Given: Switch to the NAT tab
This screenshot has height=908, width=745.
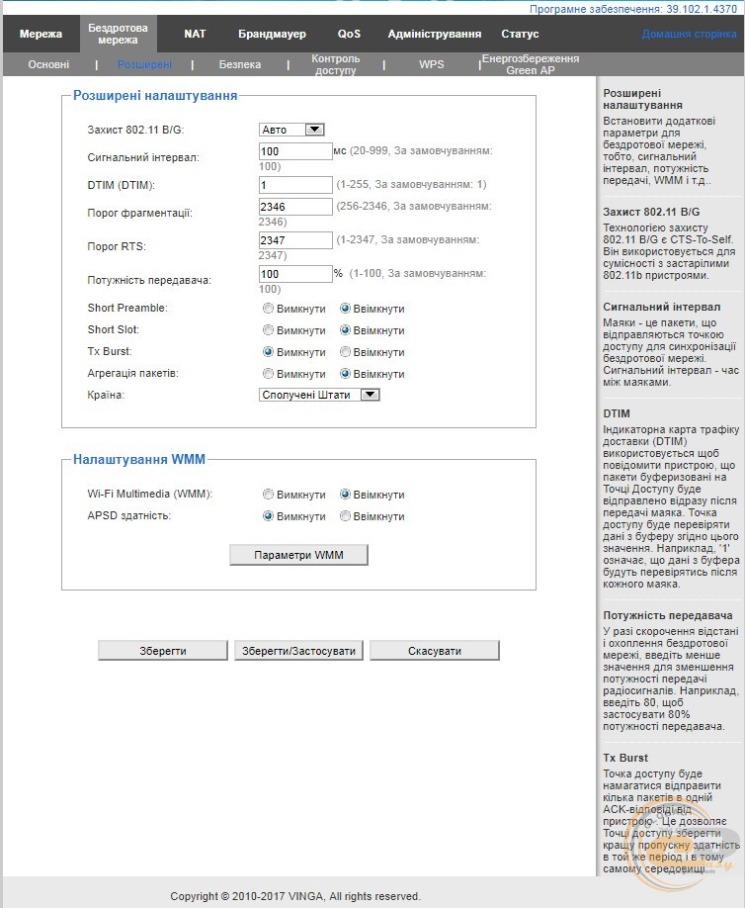Looking at the screenshot, I should tap(195, 35).
